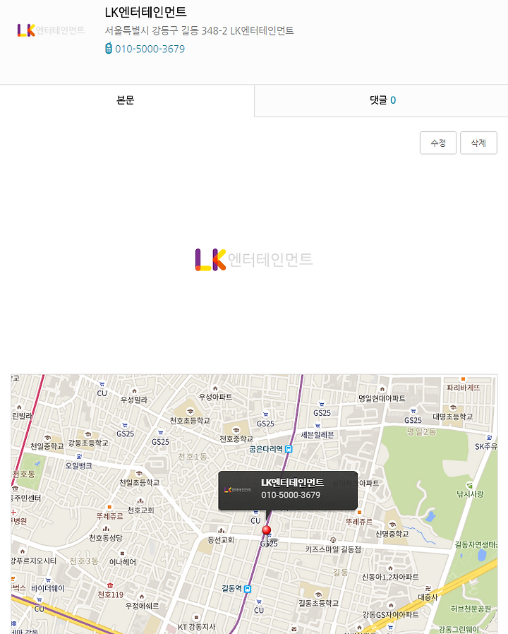Select the 굽은다리역 subway station icon
This screenshot has width=508, height=634.
(x=289, y=449)
